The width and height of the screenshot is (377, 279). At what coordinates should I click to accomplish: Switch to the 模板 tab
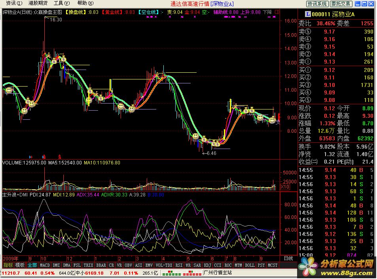point(20,265)
